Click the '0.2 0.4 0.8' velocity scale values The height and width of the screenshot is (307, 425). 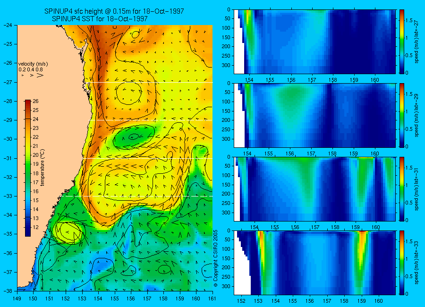(x=31, y=69)
